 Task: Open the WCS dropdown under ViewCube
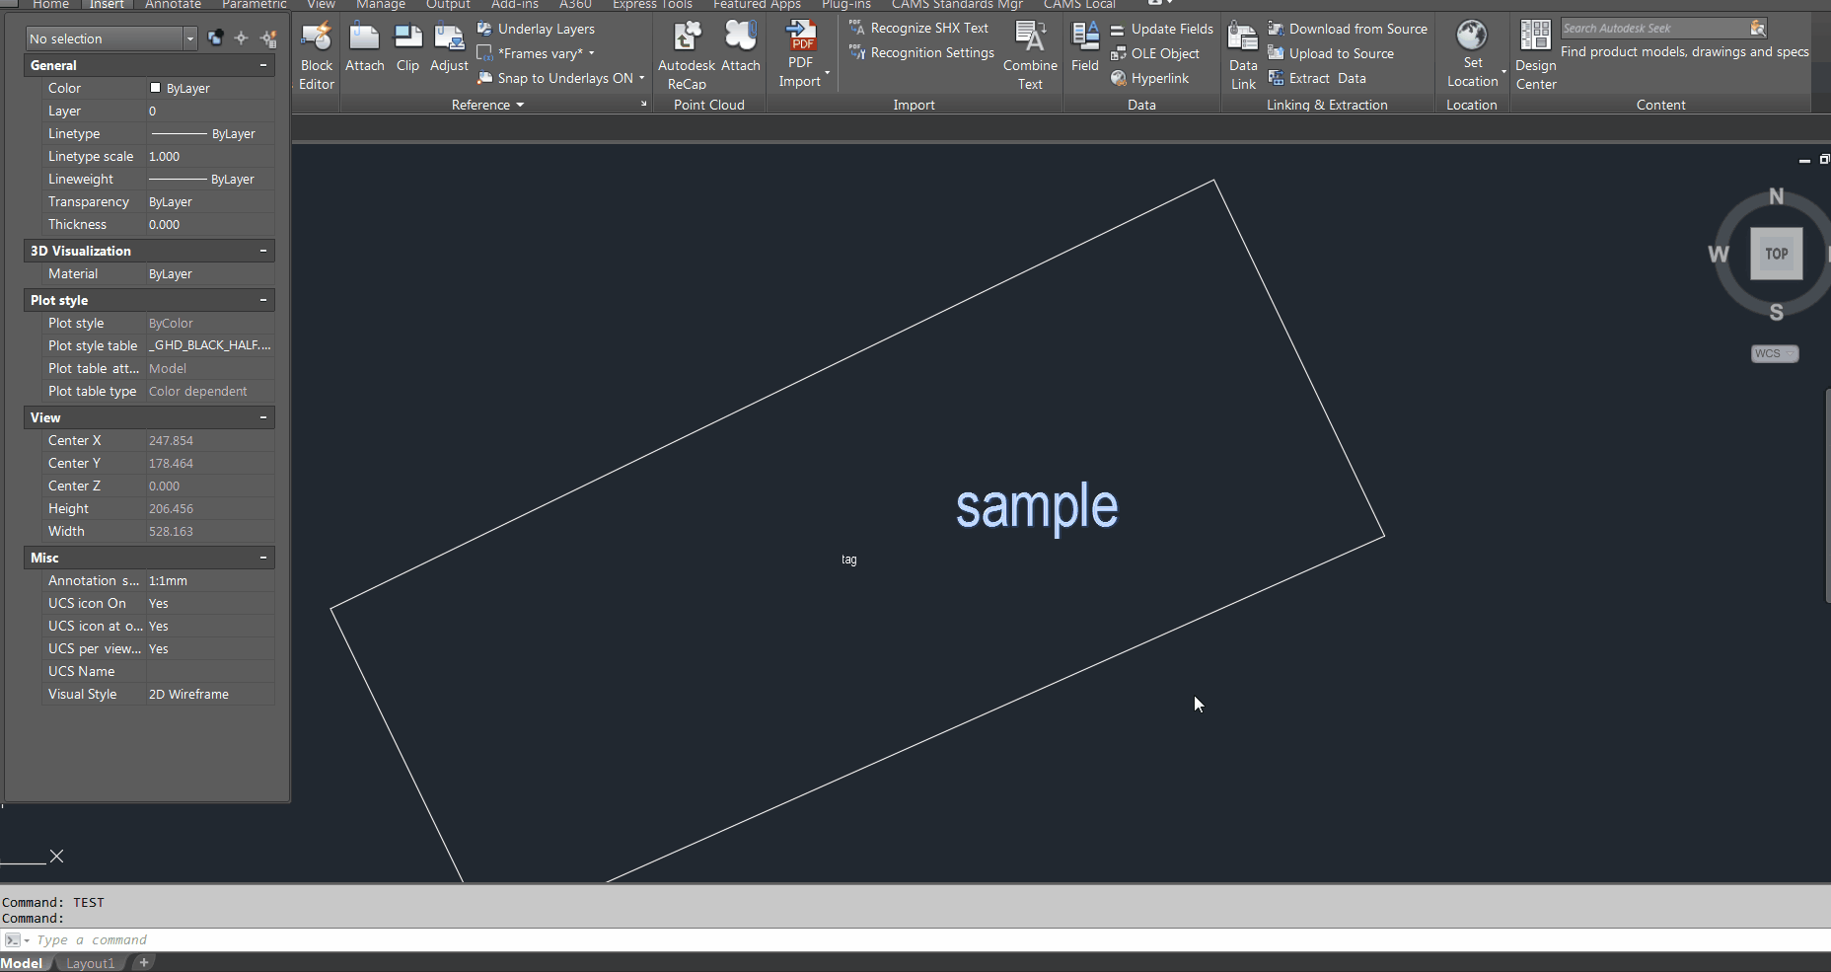[x=1775, y=353]
